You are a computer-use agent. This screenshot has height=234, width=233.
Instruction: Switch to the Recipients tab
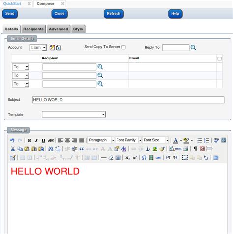point(33,29)
